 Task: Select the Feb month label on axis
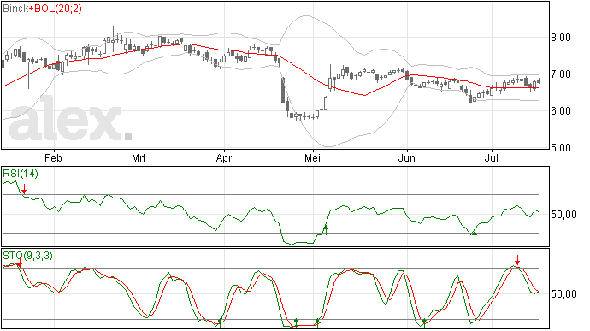53,157
